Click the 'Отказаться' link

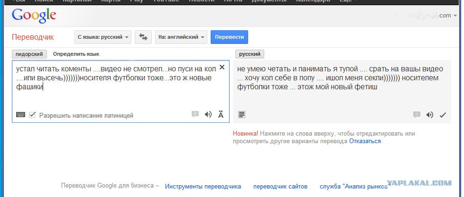pyautogui.click(x=365, y=141)
